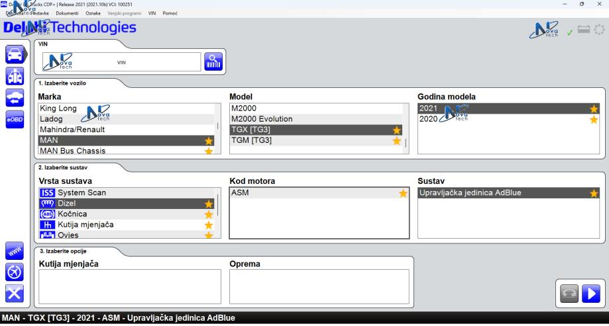Select Mahindra/Renault in Marka list
Screen dimensions: 609x326
coord(126,130)
